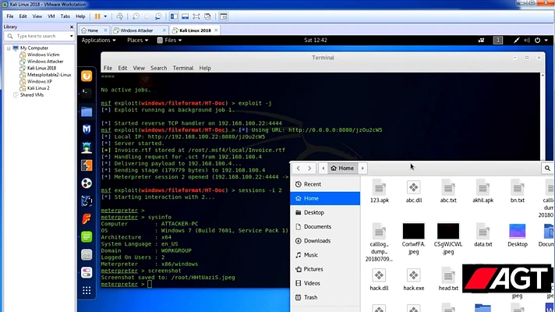555x312 pixels.
Task: Open the VMware File menu
Action: 10,16
